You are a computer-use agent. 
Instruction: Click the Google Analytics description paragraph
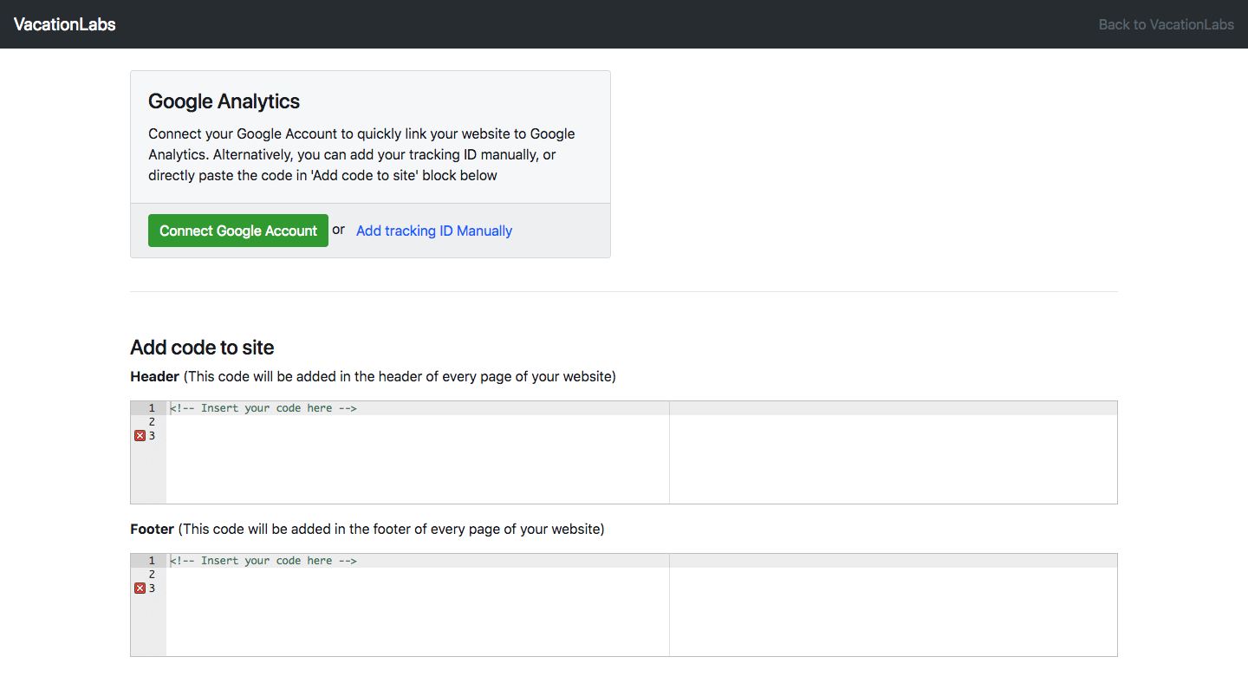tap(361, 154)
